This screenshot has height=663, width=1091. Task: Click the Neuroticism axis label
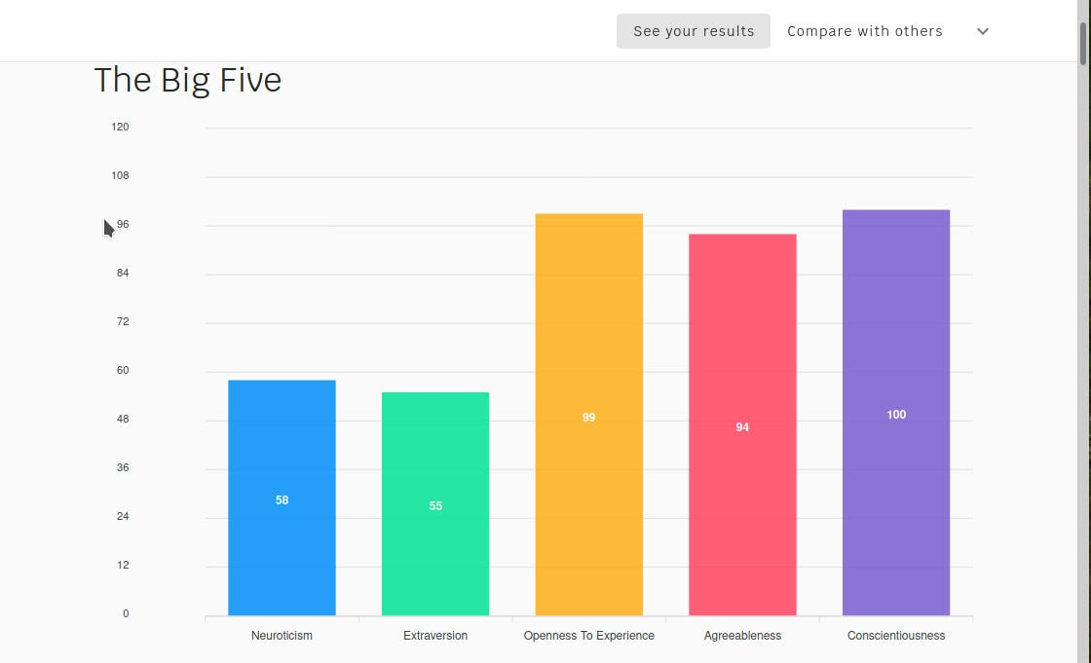coord(282,635)
